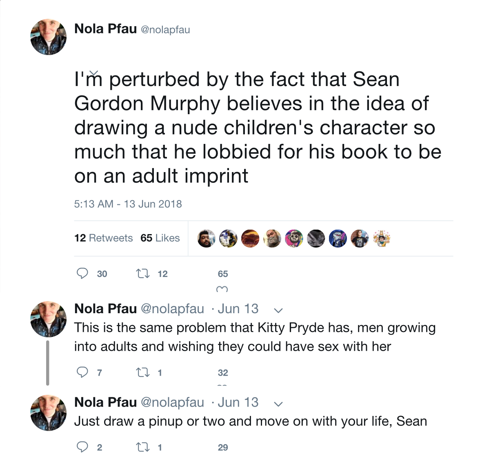
Task: Open the R2-D2 liker avatar
Action: (x=229, y=239)
